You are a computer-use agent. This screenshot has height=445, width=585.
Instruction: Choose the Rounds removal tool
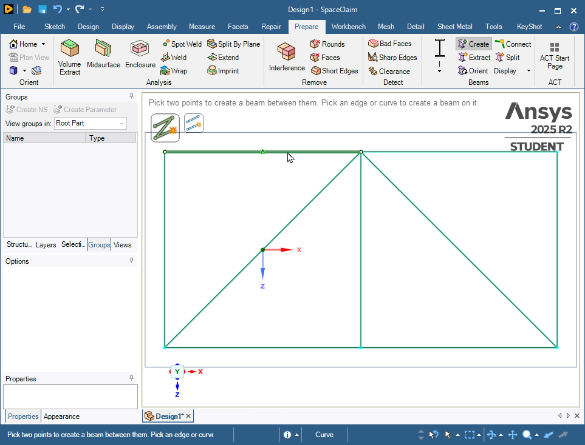click(327, 44)
